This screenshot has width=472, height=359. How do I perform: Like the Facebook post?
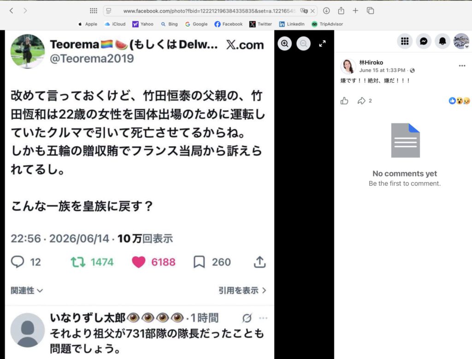[x=344, y=101]
